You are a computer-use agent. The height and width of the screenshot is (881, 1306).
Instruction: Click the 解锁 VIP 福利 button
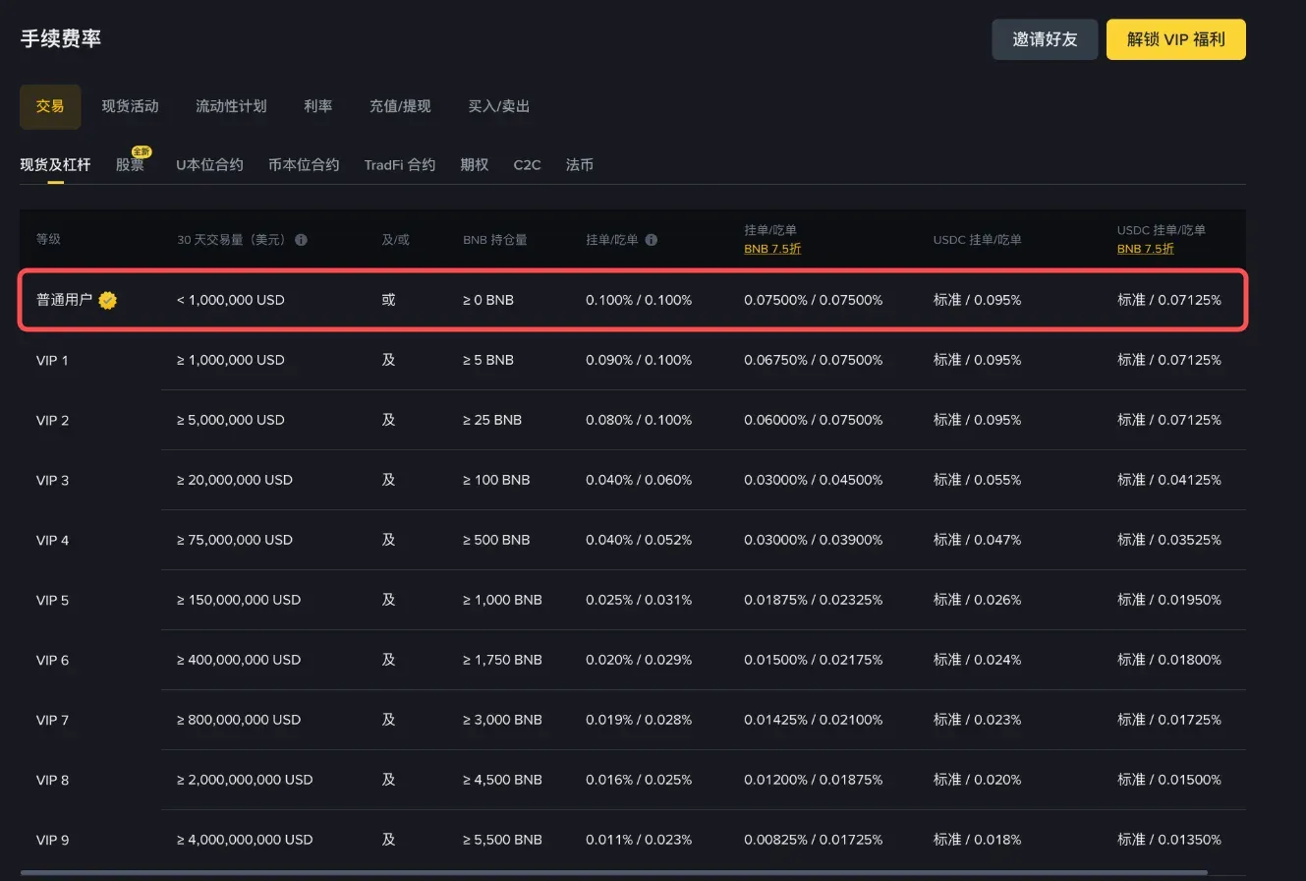(1176, 39)
